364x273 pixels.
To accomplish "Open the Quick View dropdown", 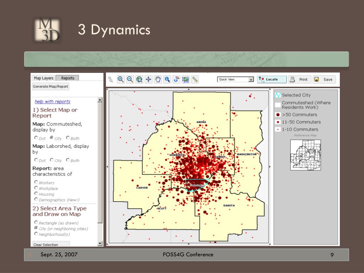I will [x=236, y=79].
